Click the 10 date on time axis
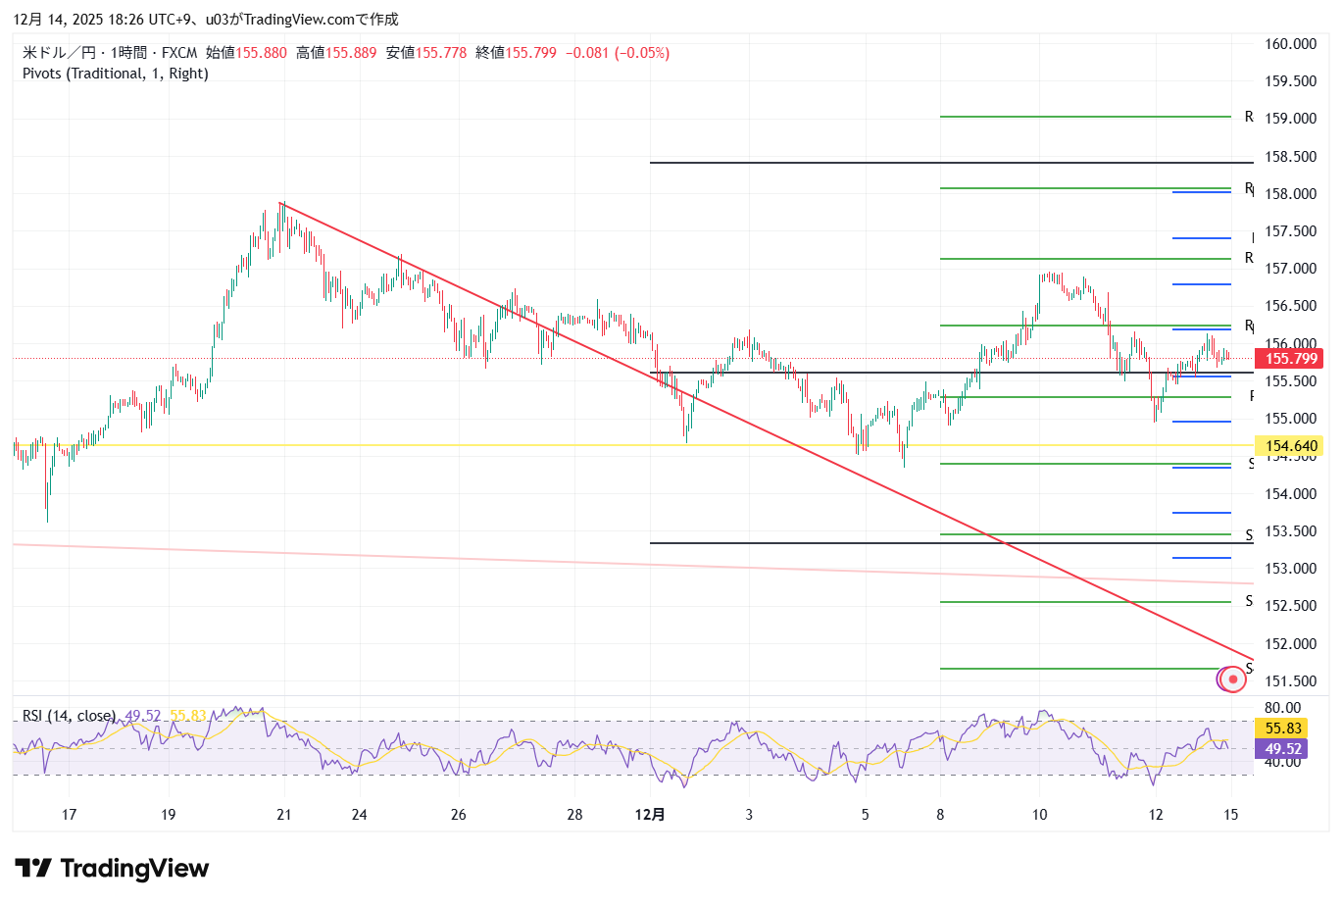 1039,815
